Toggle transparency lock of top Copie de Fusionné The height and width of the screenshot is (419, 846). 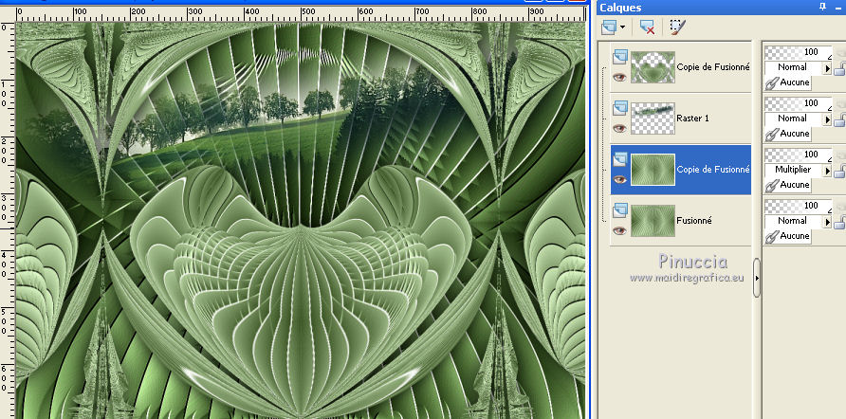coord(839,69)
